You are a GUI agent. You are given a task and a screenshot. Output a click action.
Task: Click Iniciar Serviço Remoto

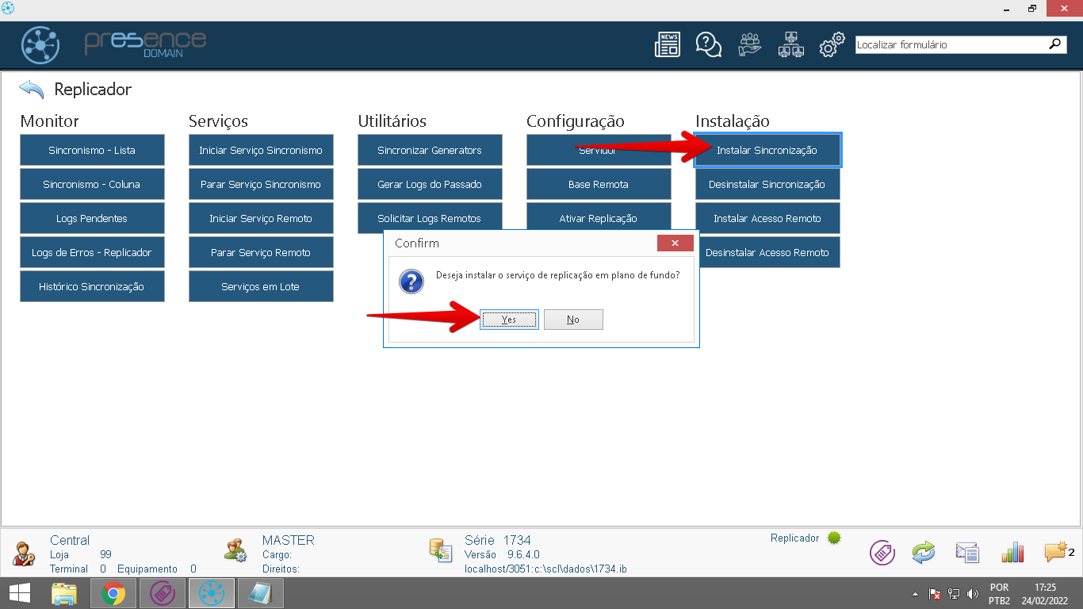[x=261, y=218]
